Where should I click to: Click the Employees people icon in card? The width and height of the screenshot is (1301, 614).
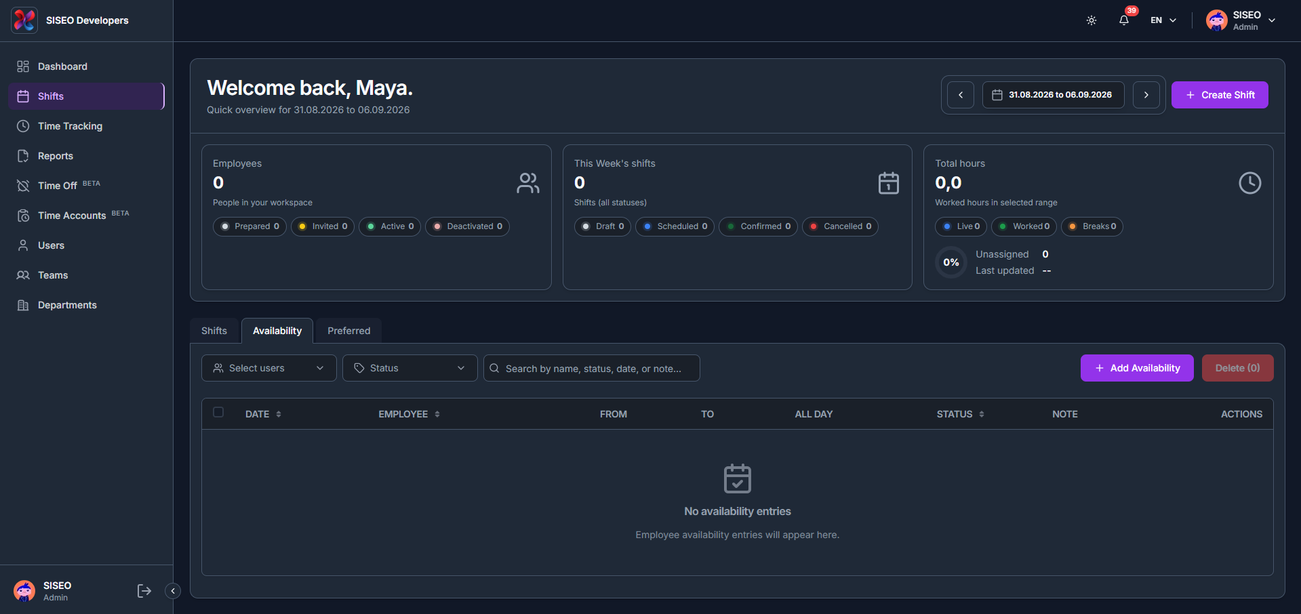pyautogui.click(x=528, y=183)
